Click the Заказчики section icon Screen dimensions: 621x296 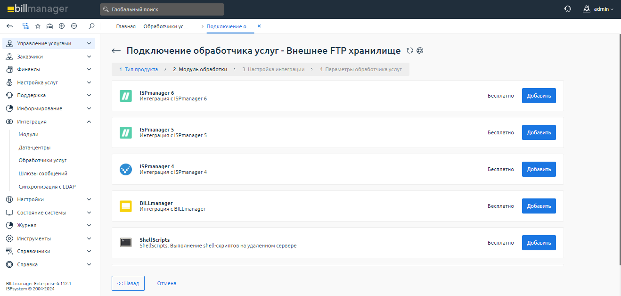pyautogui.click(x=9, y=57)
